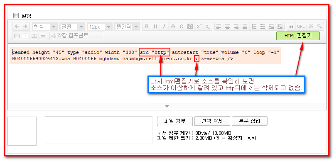Click the 파일 첨부 button
This screenshot has width=334, height=161.
(175, 121)
